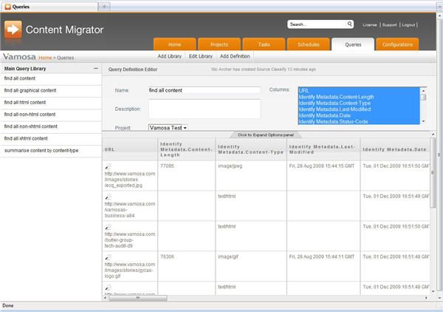Open the Configurations tab

point(397,44)
